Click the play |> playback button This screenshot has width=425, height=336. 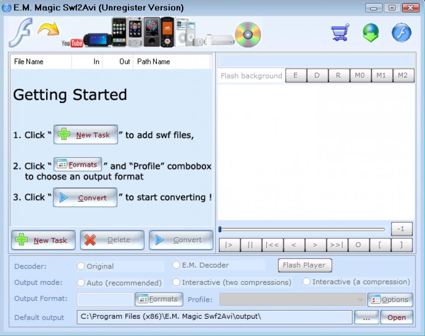tap(229, 245)
